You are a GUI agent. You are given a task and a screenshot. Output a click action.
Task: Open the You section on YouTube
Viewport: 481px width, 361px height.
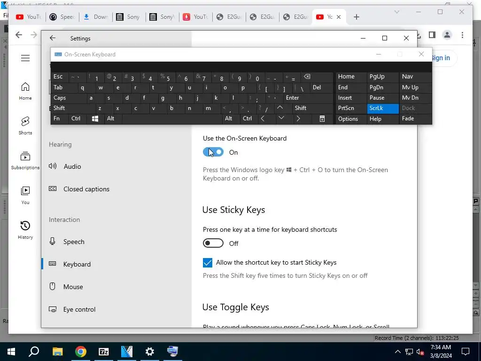tap(25, 195)
